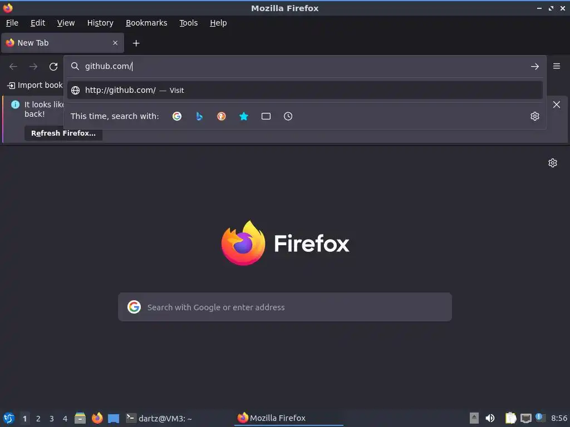
Task: Open the taskbar start menu icon
Action: 9,418
